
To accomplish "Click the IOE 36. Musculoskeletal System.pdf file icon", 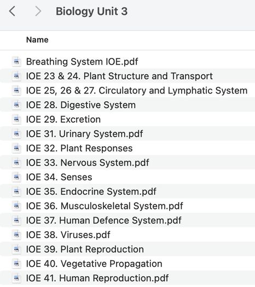I will (16, 206).
